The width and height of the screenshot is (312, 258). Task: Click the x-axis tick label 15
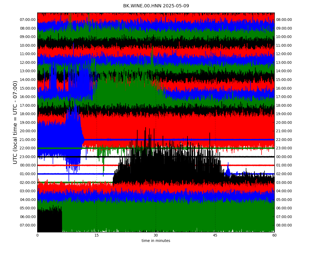97,235
